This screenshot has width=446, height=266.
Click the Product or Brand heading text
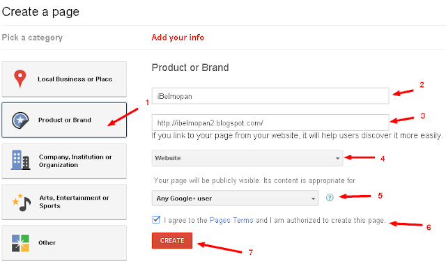pyautogui.click(x=190, y=68)
